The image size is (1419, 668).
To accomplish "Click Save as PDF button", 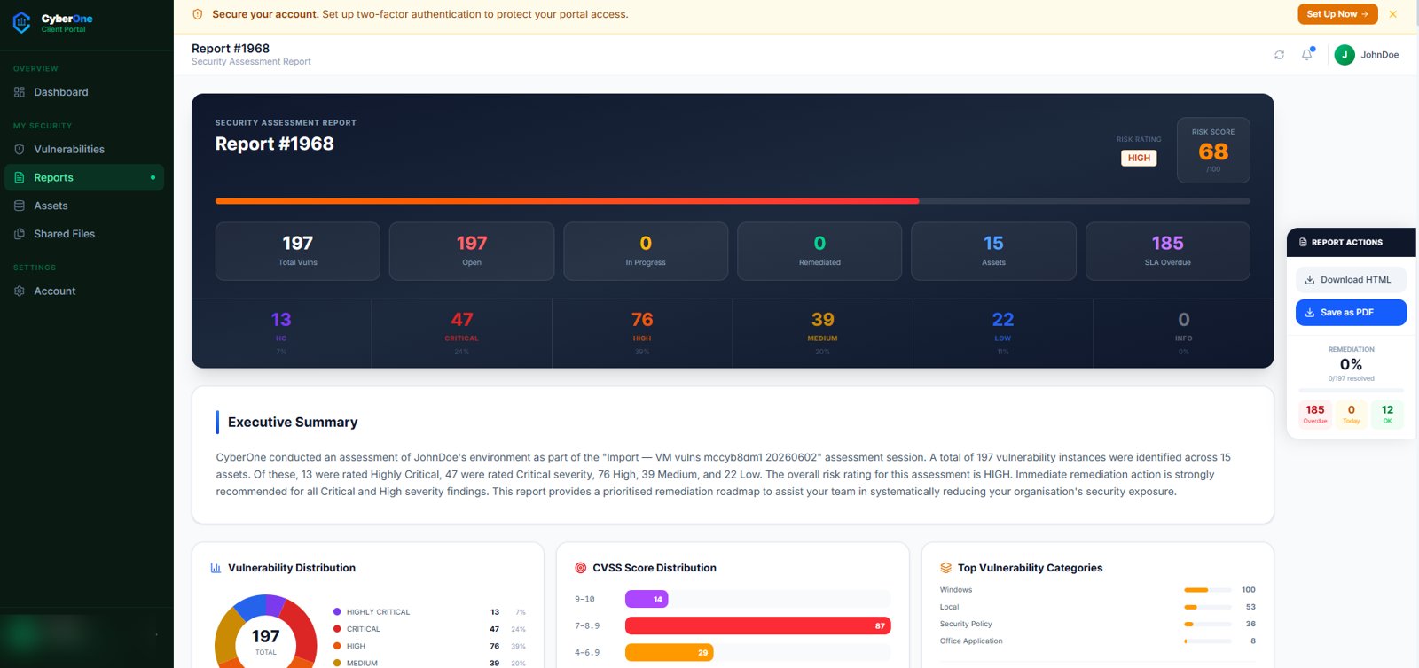I will click(x=1351, y=313).
